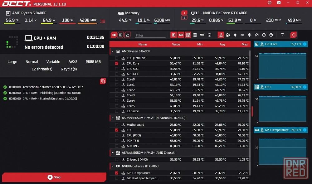The height and width of the screenshot is (184, 312).
Task: Select the Core3 sensor row
Action: (x=180, y=95)
